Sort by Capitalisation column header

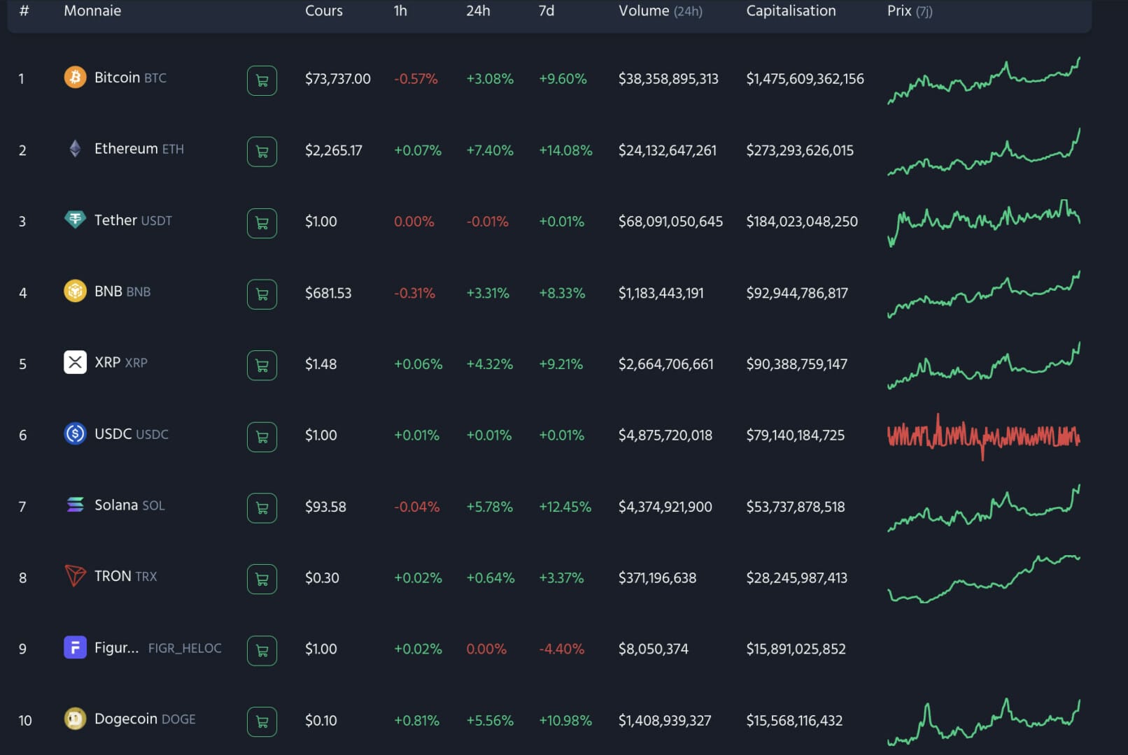tap(791, 10)
